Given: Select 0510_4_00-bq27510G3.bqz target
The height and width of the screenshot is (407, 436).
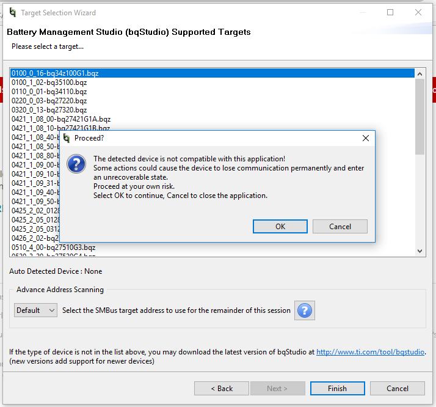Looking at the screenshot, I should pos(213,248).
